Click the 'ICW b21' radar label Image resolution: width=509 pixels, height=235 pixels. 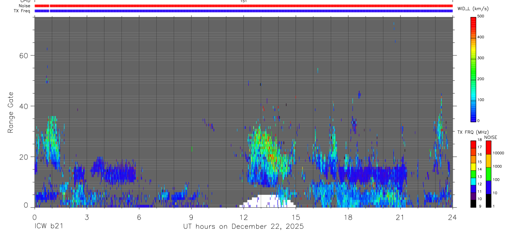point(49,226)
